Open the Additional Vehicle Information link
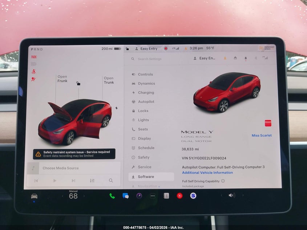Image resolution: width=307 pixels, height=230 pixels. (207, 173)
